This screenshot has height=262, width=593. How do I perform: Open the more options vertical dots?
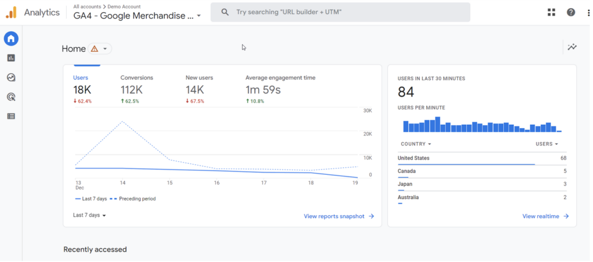588,13
